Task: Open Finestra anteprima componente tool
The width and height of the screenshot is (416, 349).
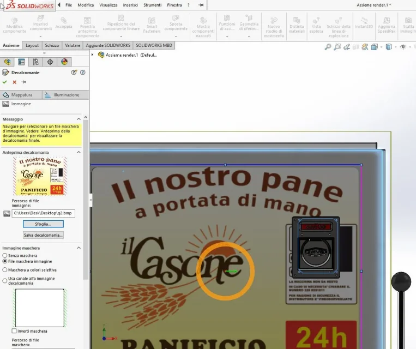Action: (87, 28)
